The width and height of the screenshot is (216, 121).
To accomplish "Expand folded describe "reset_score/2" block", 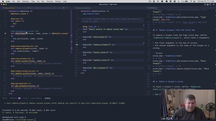I will pyautogui.click(x=80, y=52).
